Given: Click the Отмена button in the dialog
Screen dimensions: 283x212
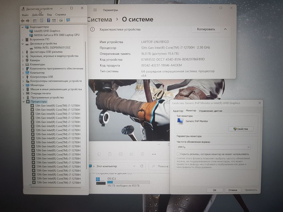Looking at the screenshot, I should pyautogui.click(x=233, y=190).
